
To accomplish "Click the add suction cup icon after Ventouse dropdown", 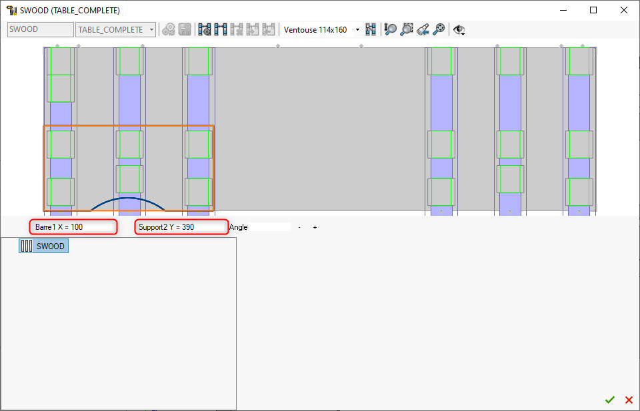I will [371, 29].
